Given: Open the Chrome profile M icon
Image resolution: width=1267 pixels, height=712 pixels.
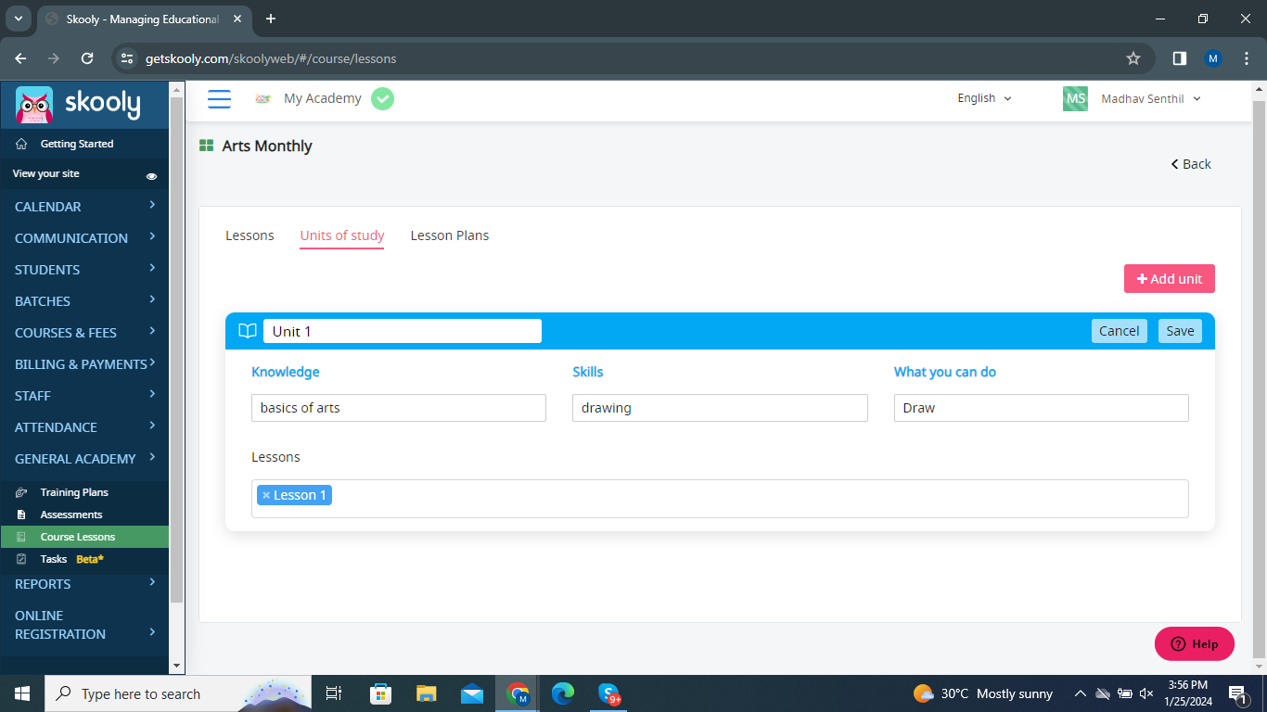Looking at the screenshot, I should point(1212,58).
